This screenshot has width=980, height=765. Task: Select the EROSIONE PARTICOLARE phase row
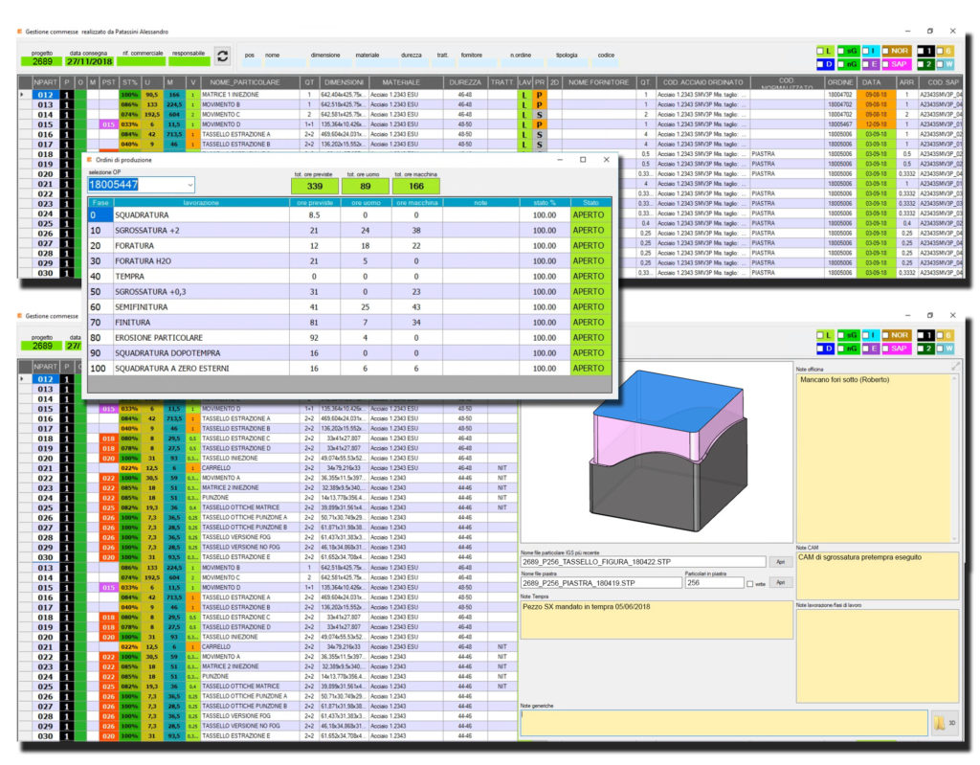(x=201, y=337)
